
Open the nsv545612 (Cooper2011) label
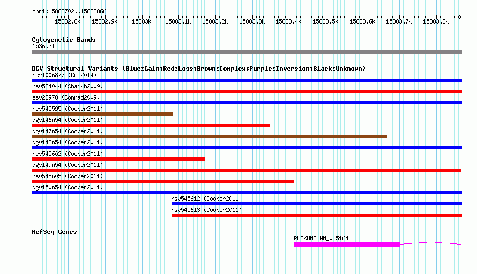tap(206, 199)
